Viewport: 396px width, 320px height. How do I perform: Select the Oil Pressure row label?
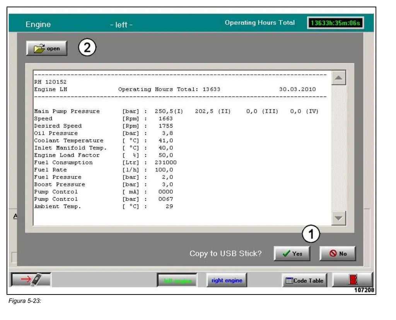[56, 133]
